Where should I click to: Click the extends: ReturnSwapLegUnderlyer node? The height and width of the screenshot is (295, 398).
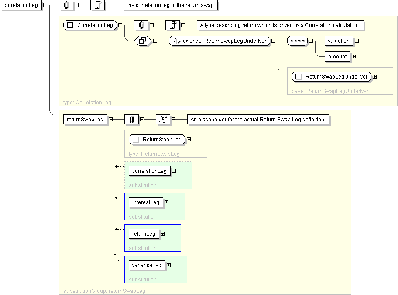(220, 41)
